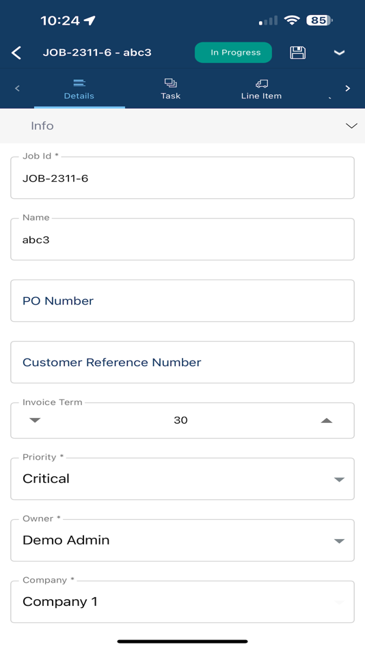
Task: Click the In Progress status button
Action: (x=233, y=53)
